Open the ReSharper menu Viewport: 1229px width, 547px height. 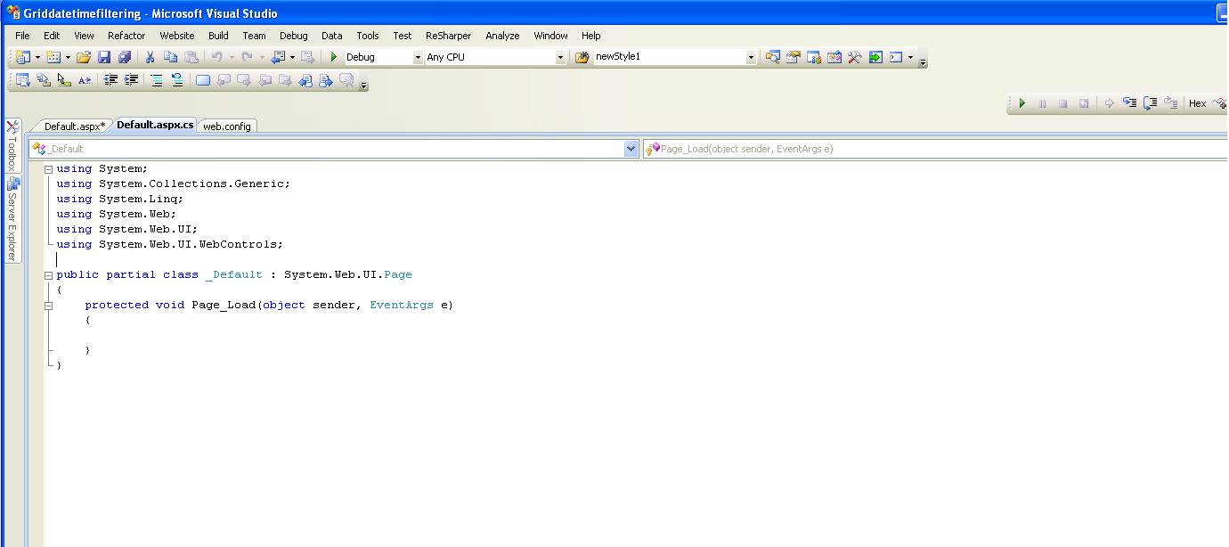[448, 36]
